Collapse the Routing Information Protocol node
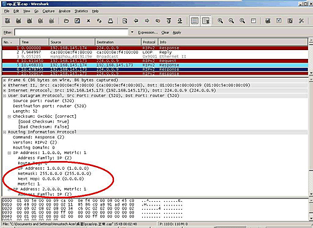This screenshot has width=313, height=228. (4, 132)
